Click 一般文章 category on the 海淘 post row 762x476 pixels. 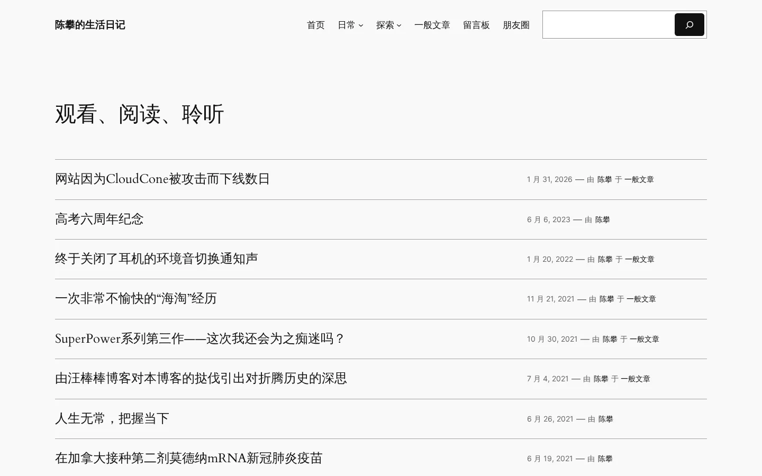click(x=641, y=299)
